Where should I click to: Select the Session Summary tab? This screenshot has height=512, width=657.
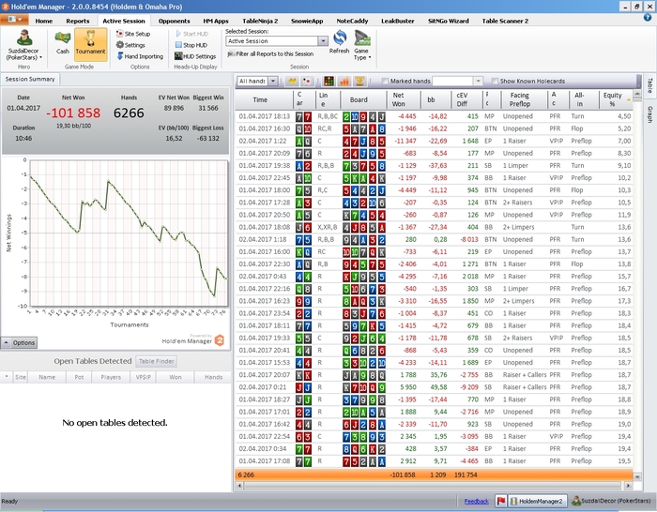pyautogui.click(x=30, y=79)
